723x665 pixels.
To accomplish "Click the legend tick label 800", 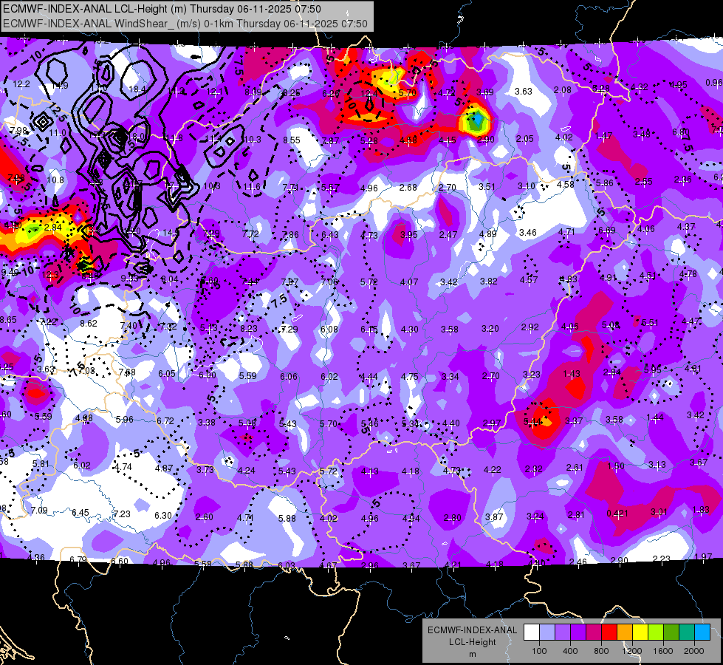I will pos(601,651).
